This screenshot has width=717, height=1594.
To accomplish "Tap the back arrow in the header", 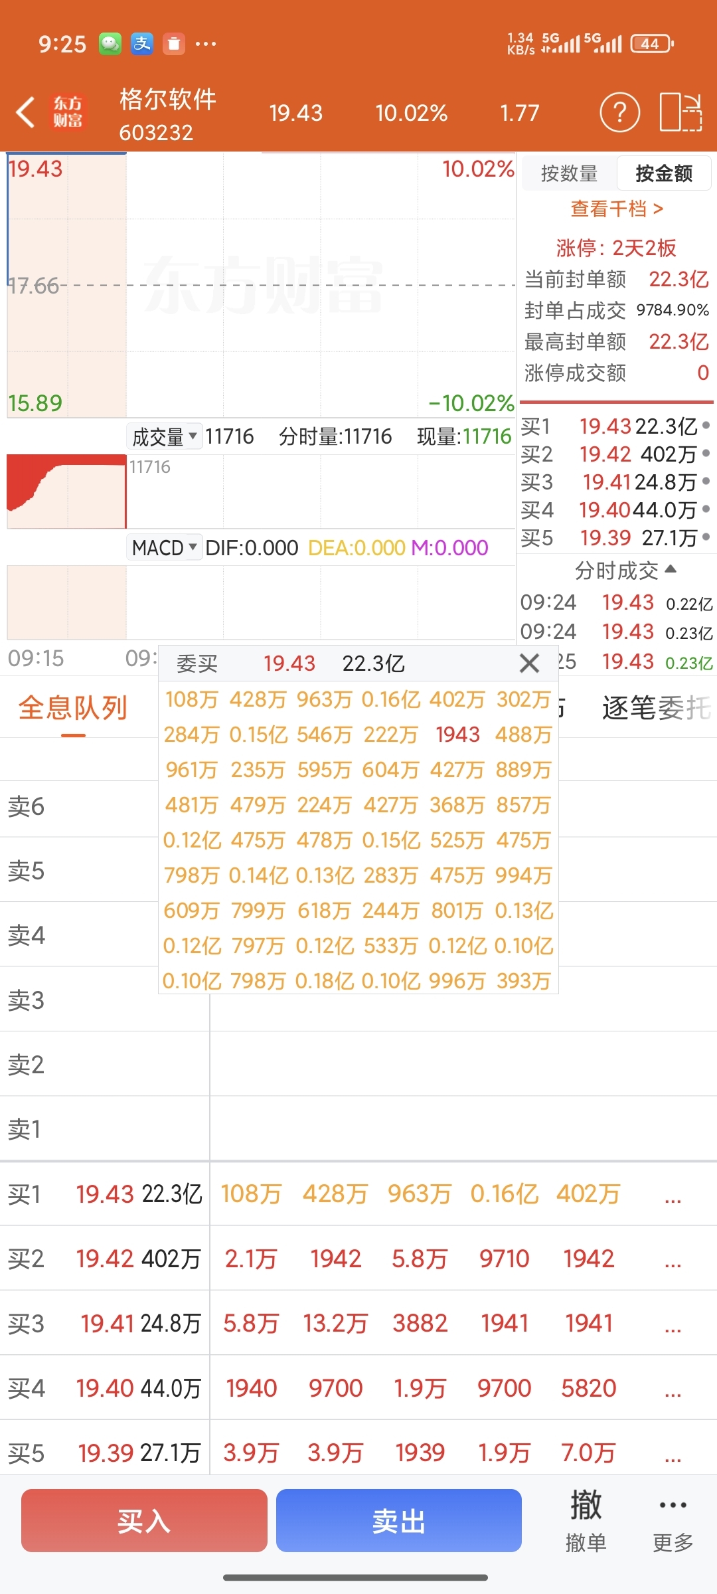I will (x=25, y=112).
